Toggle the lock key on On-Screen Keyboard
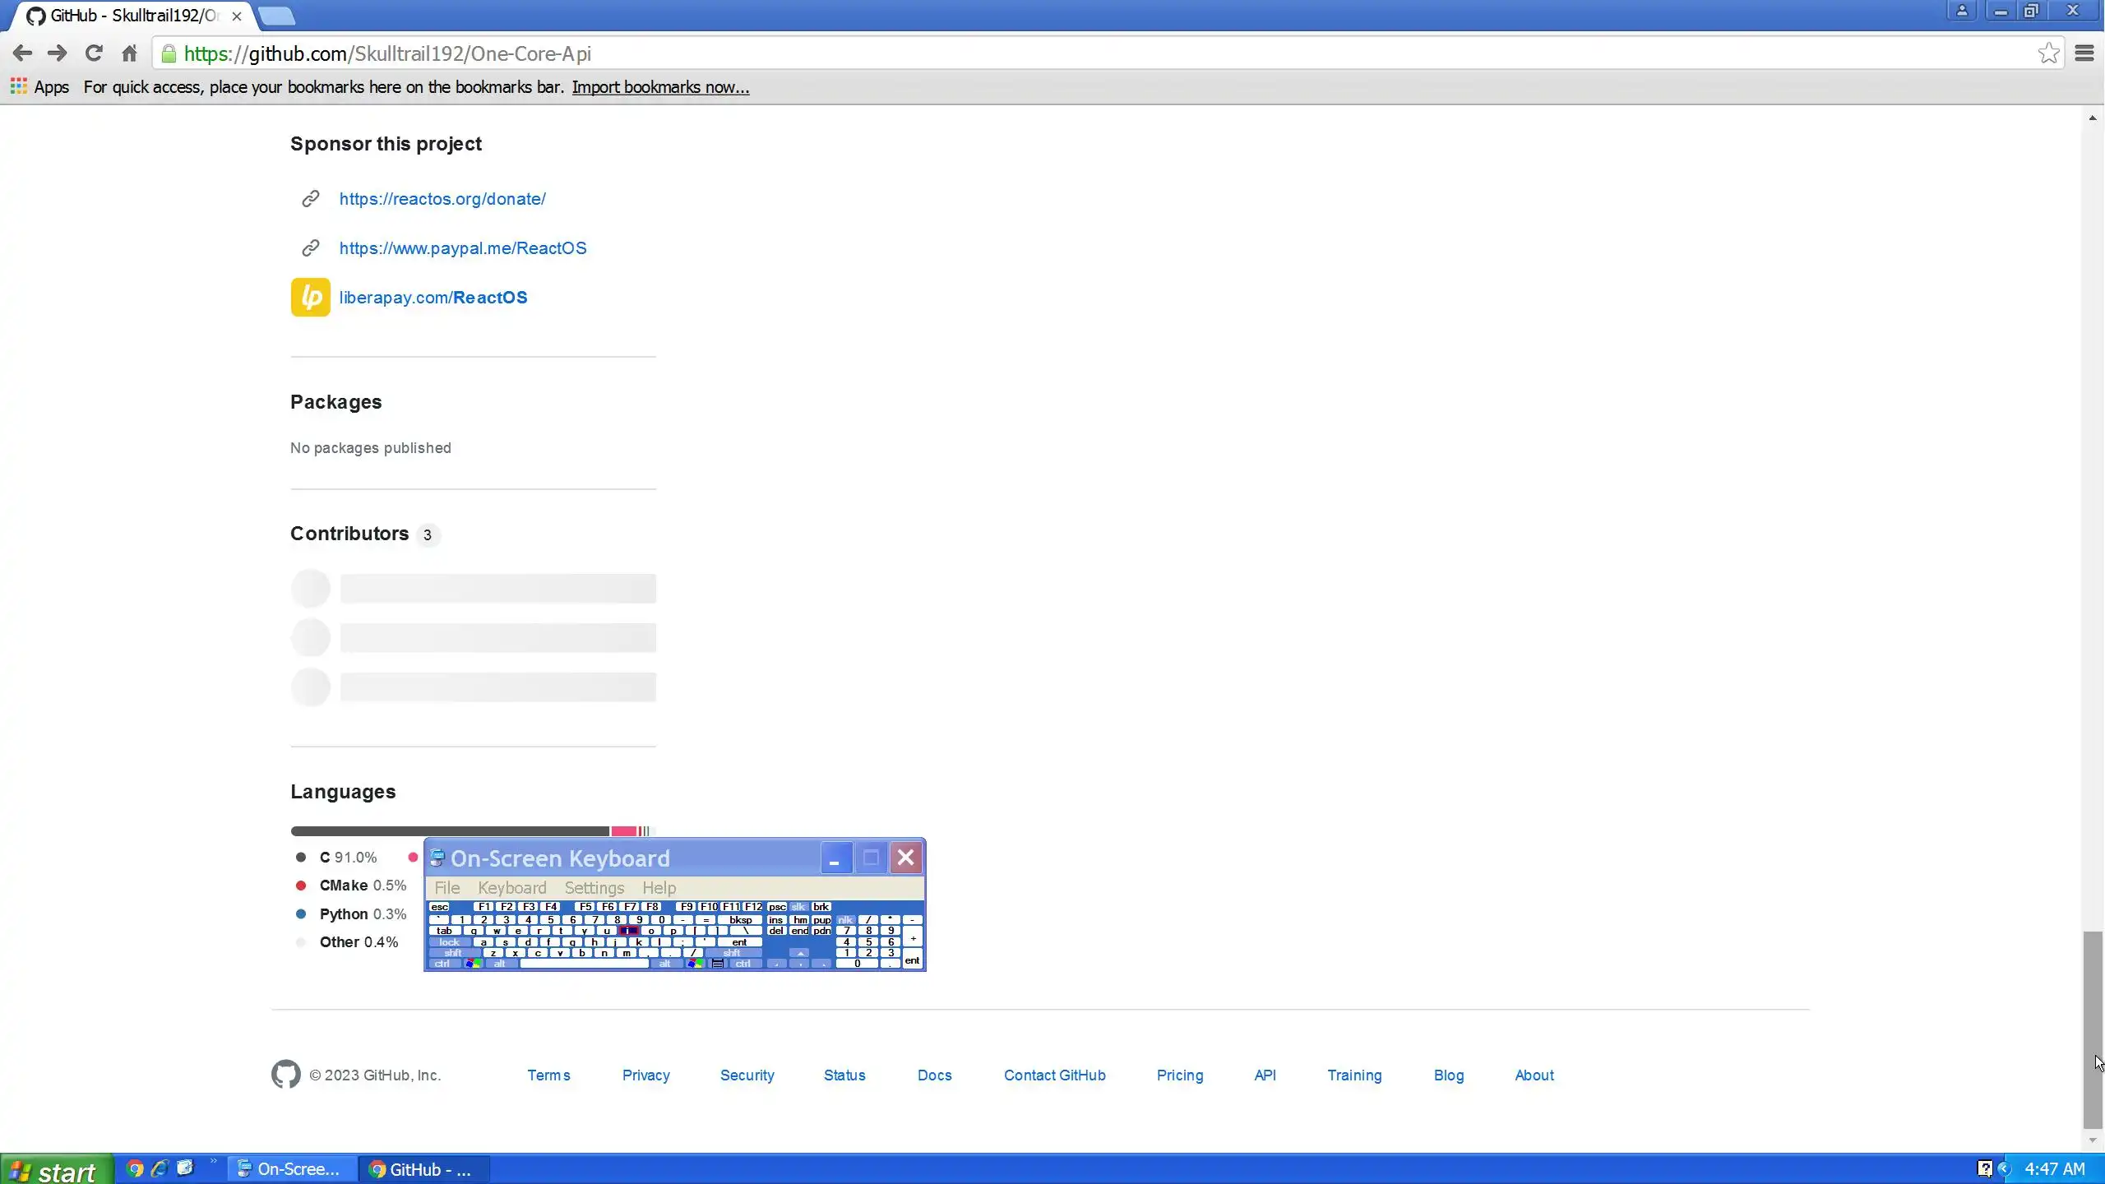This screenshot has width=2105, height=1184. click(449, 942)
